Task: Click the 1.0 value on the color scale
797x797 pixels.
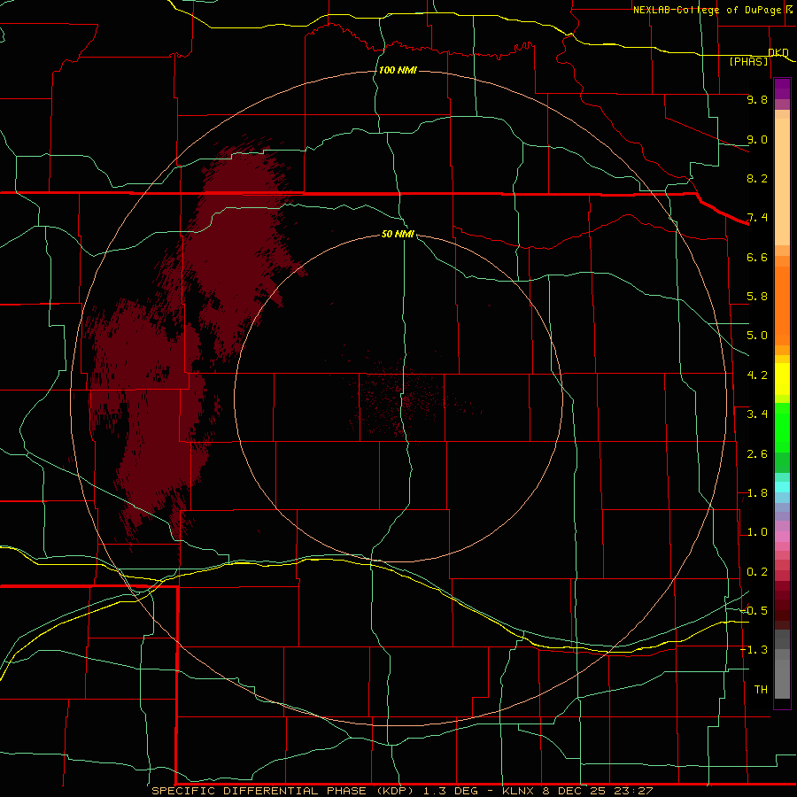Action: tap(757, 532)
